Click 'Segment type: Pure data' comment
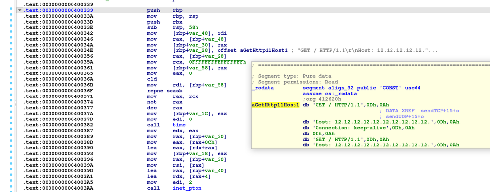This screenshot has height=192, width=490. pyautogui.click(x=292, y=76)
